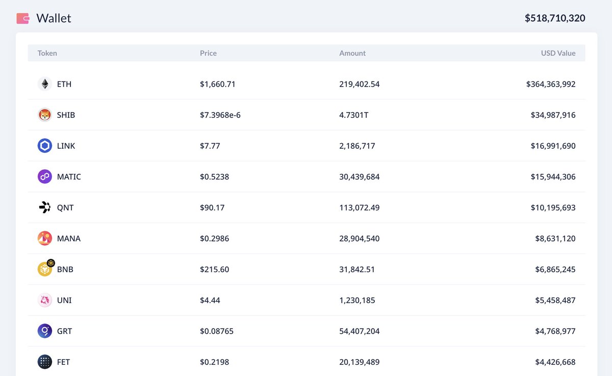The height and width of the screenshot is (376, 612).
Task: Select the MANA token name
Action: (69, 238)
